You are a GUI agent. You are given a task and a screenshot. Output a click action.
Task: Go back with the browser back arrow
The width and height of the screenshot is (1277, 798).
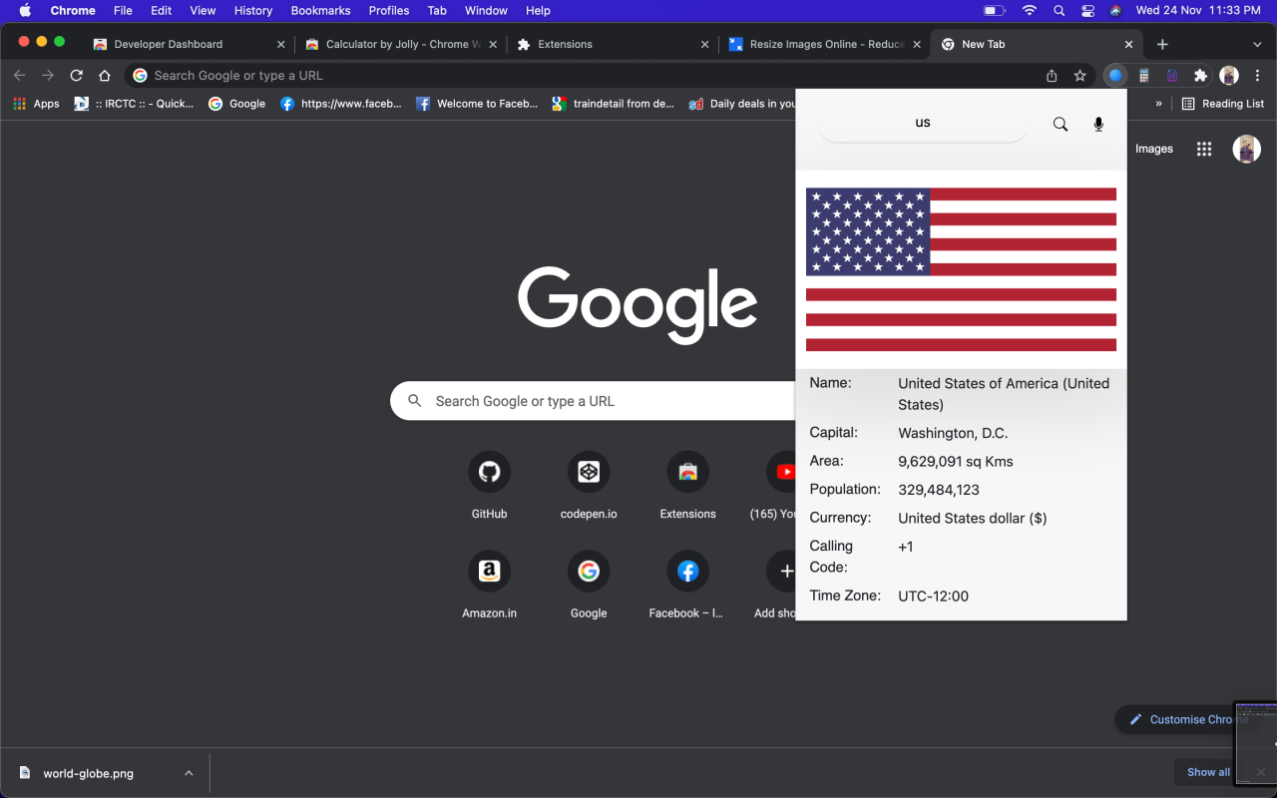(20, 76)
